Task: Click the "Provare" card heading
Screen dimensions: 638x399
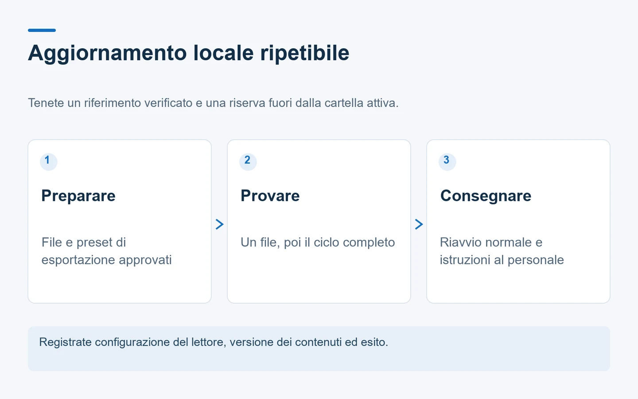Action: 270,196
